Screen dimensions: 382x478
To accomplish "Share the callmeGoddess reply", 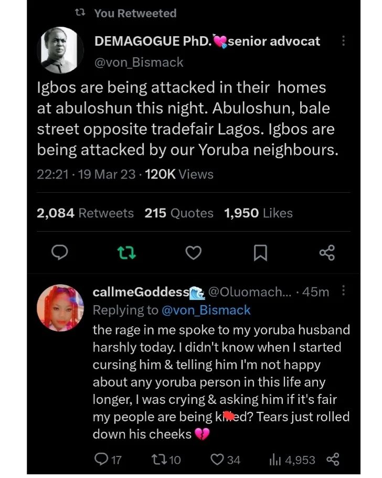I will click(x=333, y=460).
